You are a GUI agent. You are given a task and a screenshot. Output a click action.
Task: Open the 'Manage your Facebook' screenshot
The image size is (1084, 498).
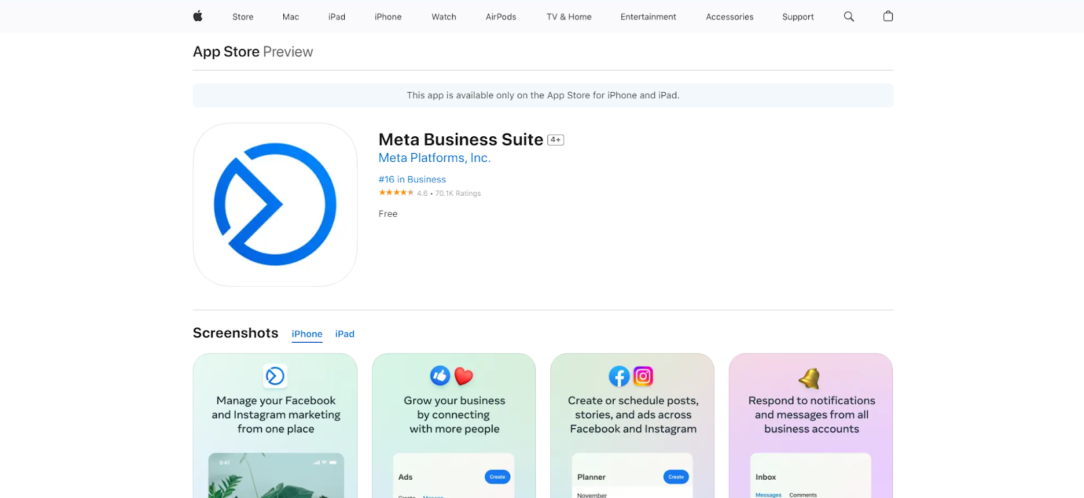point(275,426)
